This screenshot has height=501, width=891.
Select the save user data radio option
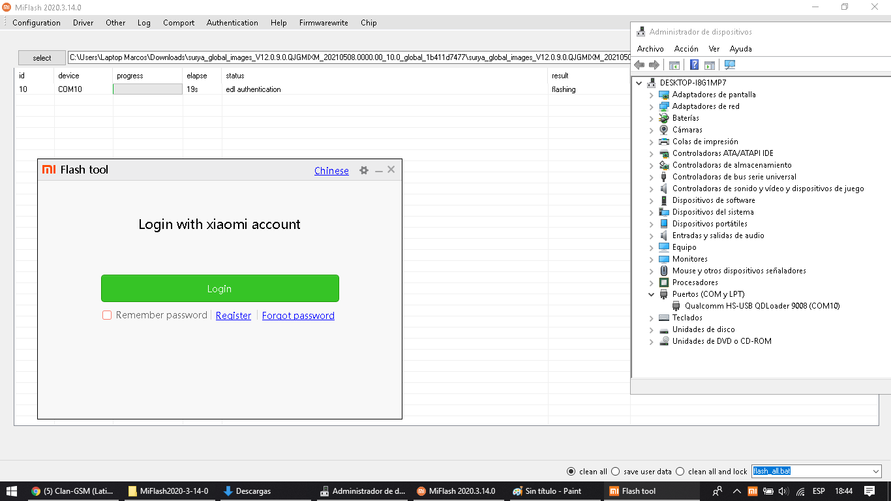615,471
